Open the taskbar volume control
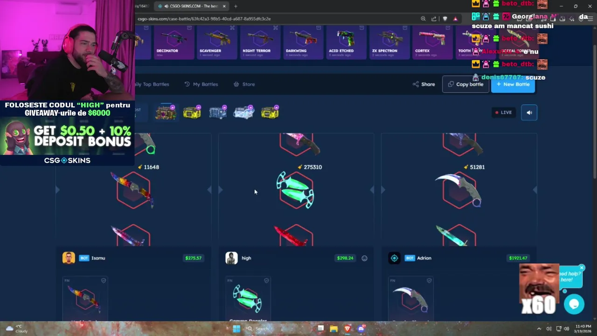Viewport: 597px width, 336px height. pyautogui.click(x=566, y=329)
